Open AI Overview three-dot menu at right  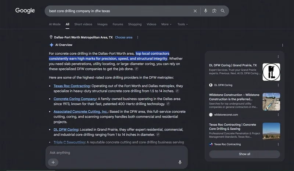[282, 45]
